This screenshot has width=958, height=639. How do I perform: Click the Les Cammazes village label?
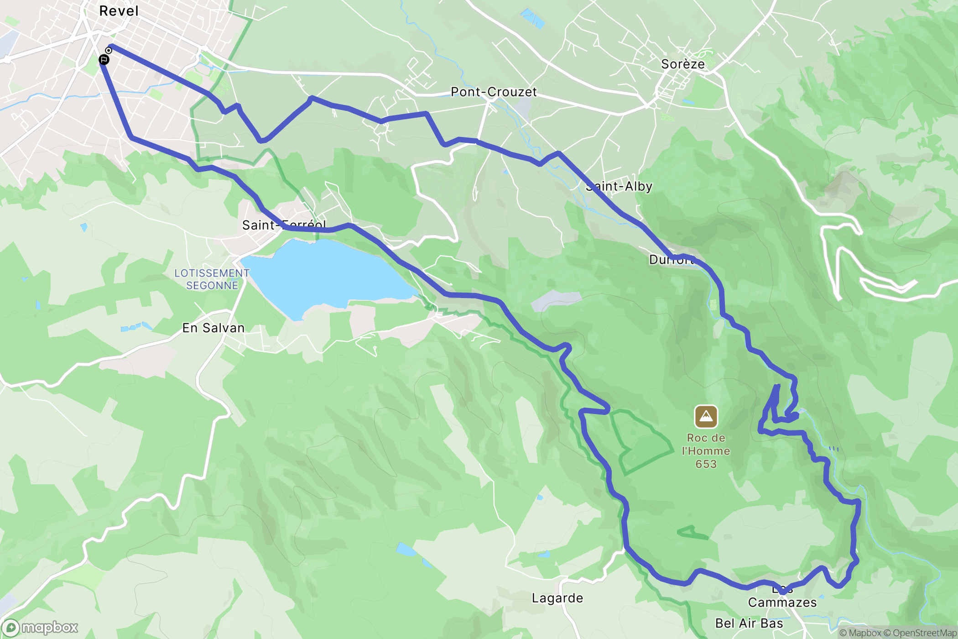tap(782, 596)
